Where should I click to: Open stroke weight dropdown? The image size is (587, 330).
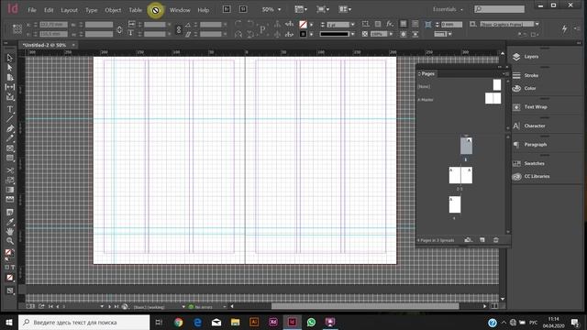click(x=352, y=25)
